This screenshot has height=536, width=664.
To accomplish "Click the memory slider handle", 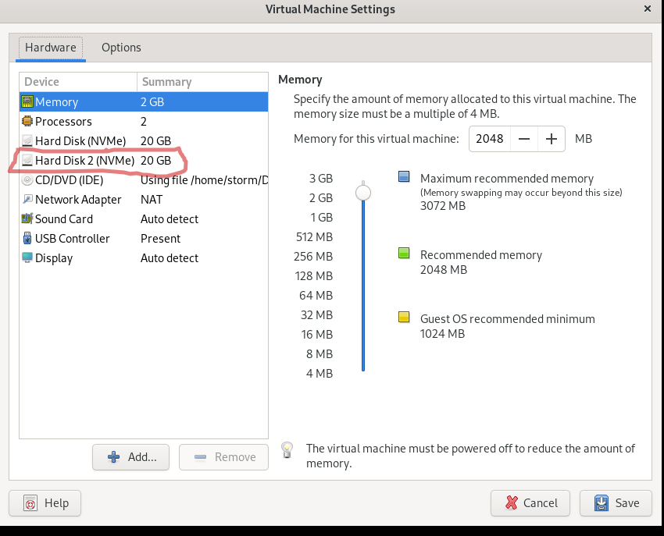I will pyautogui.click(x=363, y=192).
